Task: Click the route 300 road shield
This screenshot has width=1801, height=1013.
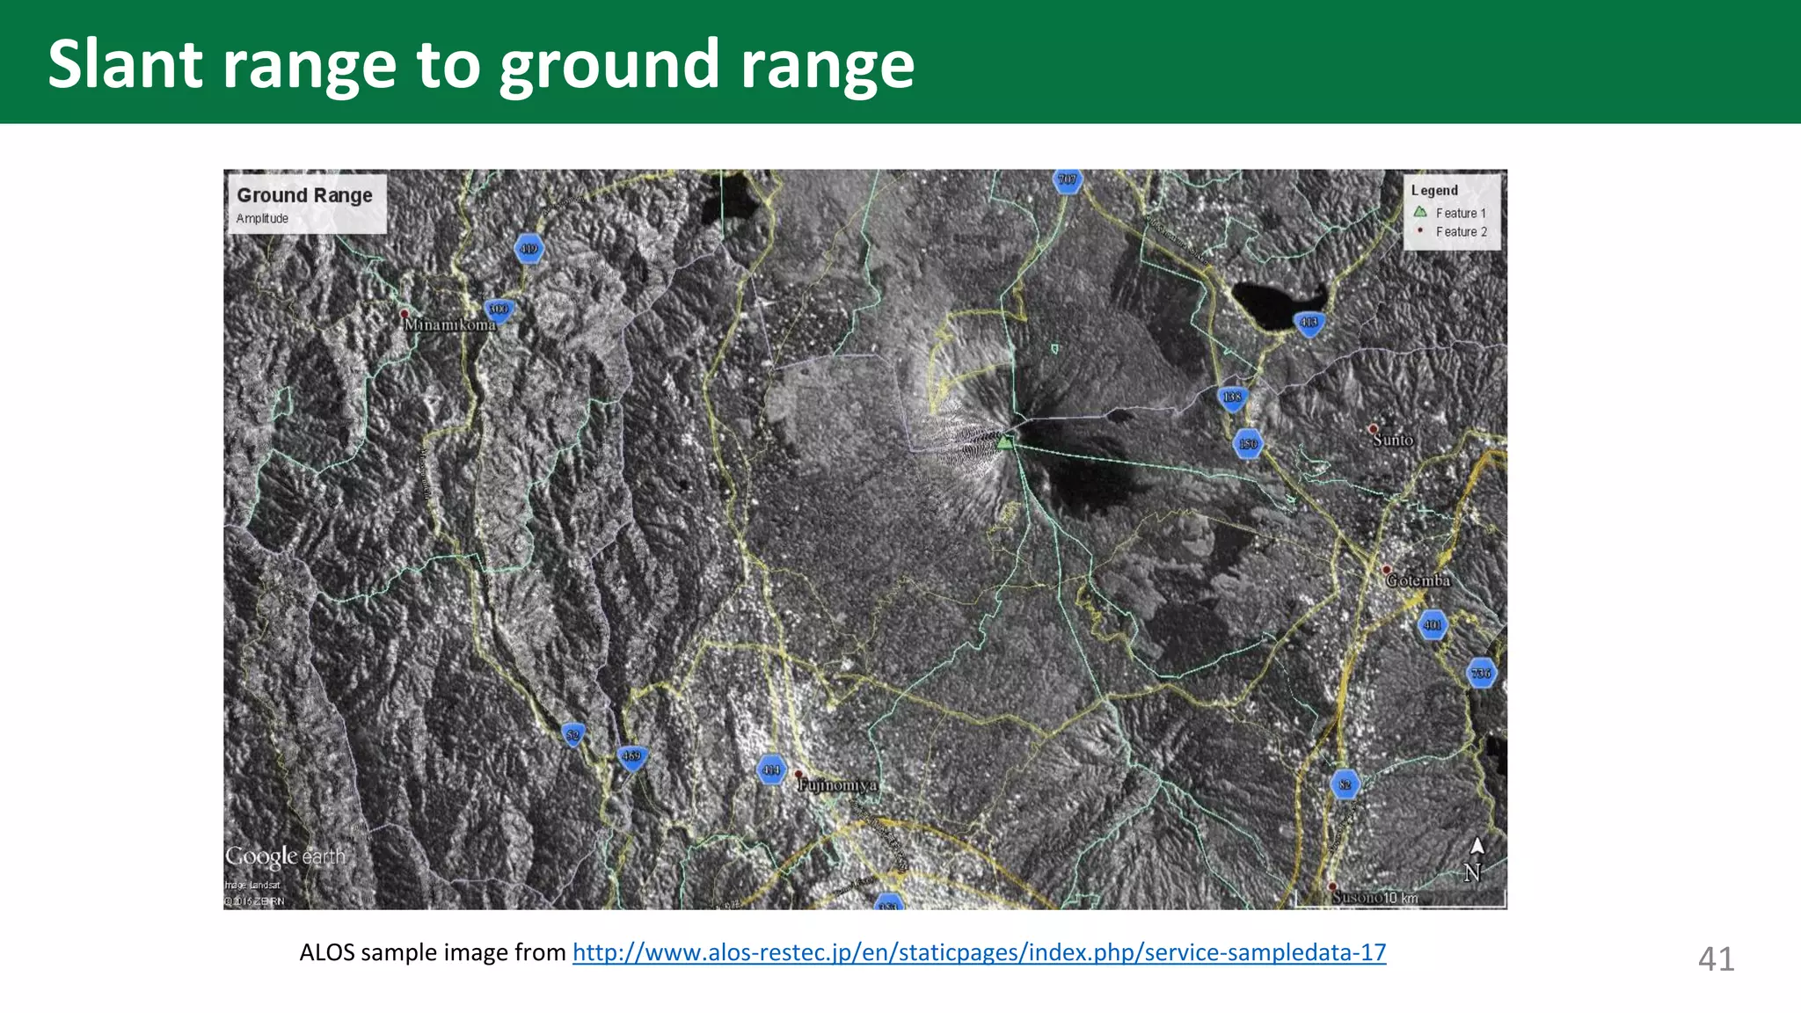Action: pyautogui.click(x=499, y=310)
